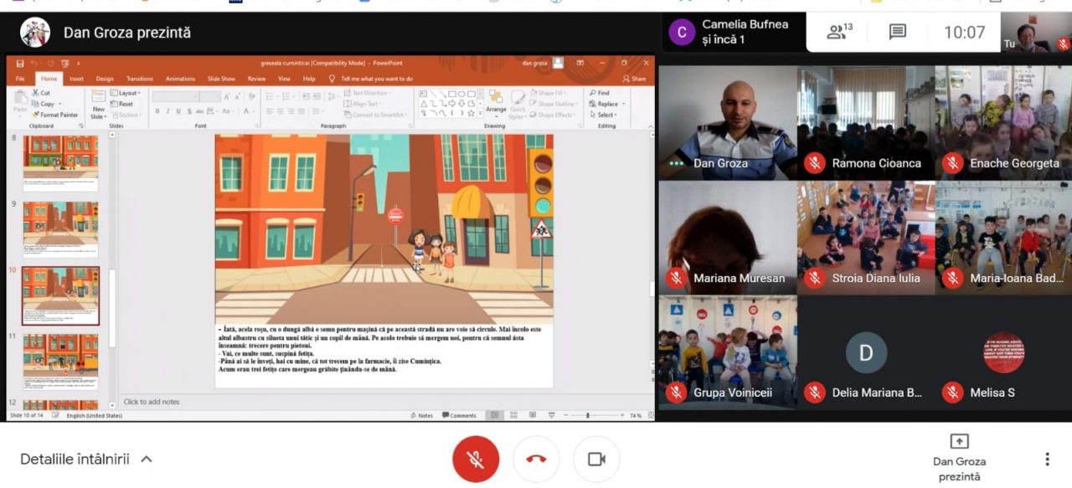Switch to the Transitions ribbon tab
The height and width of the screenshot is (488, 1072).
[139, 79]
